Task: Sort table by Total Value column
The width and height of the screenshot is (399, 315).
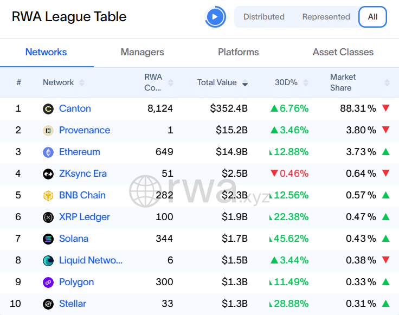Action: pos(222,82)
